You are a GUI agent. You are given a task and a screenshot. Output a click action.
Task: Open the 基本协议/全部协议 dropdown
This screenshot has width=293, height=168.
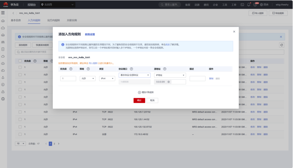point(135,75)
